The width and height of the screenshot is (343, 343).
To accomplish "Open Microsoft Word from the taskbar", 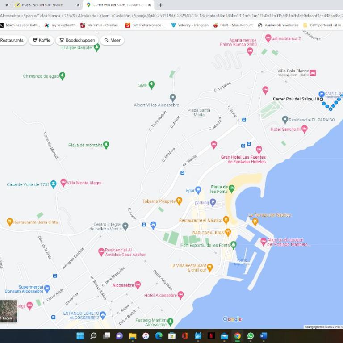I will (264, 336).
